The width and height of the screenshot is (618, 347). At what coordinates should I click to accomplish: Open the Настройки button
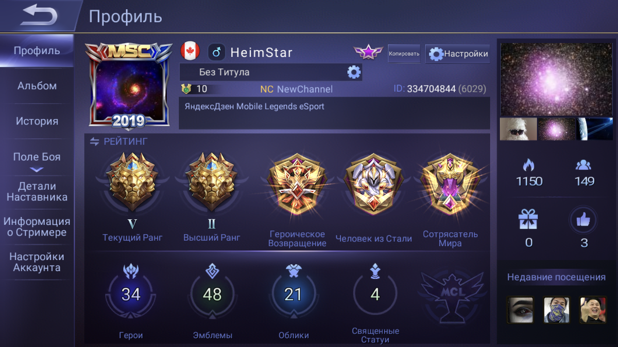(x=457, y=53)
